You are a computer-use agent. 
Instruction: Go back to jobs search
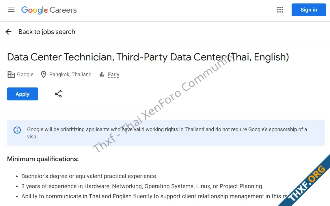[x=47, y=32]
